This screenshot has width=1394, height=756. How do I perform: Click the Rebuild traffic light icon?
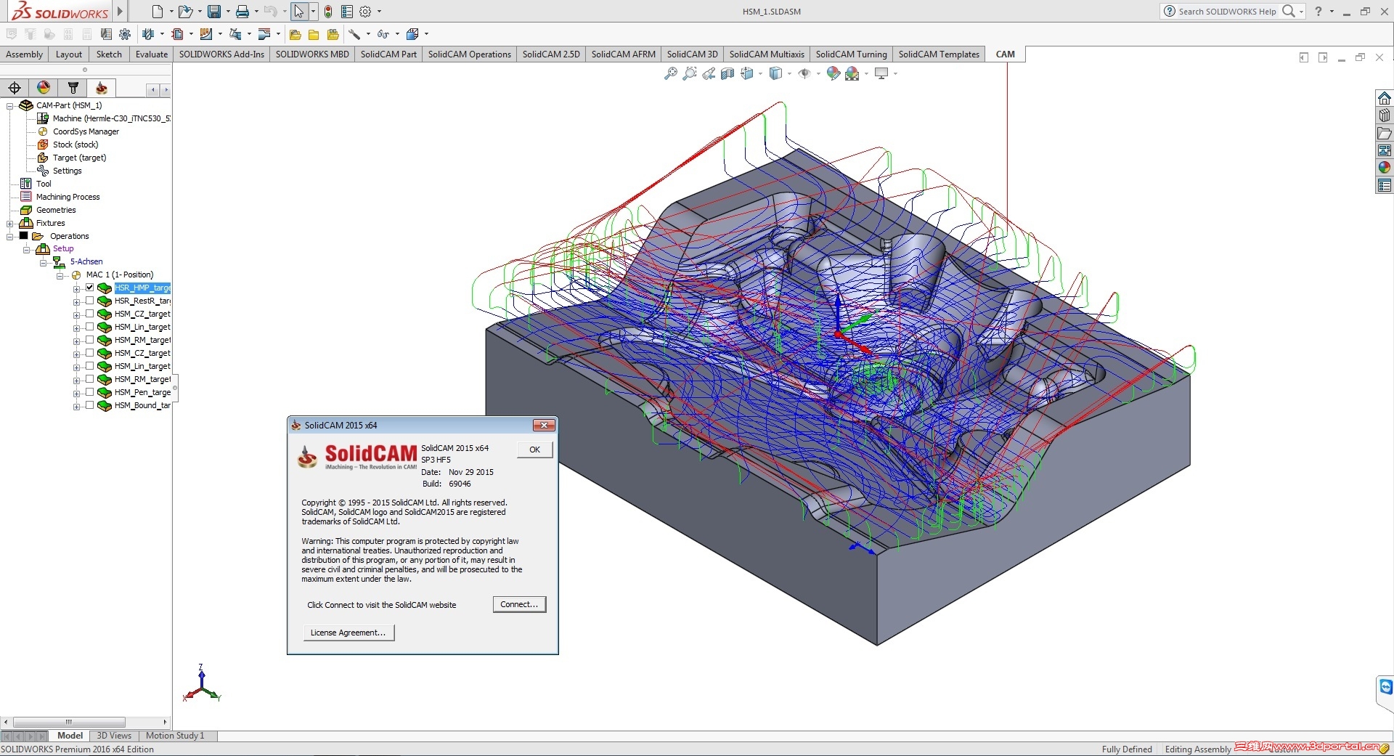click(328, 12)
